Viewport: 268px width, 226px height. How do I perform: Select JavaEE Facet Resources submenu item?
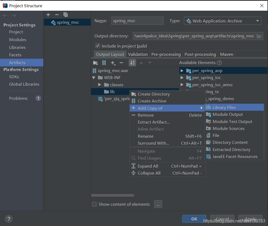click(234, 156)
